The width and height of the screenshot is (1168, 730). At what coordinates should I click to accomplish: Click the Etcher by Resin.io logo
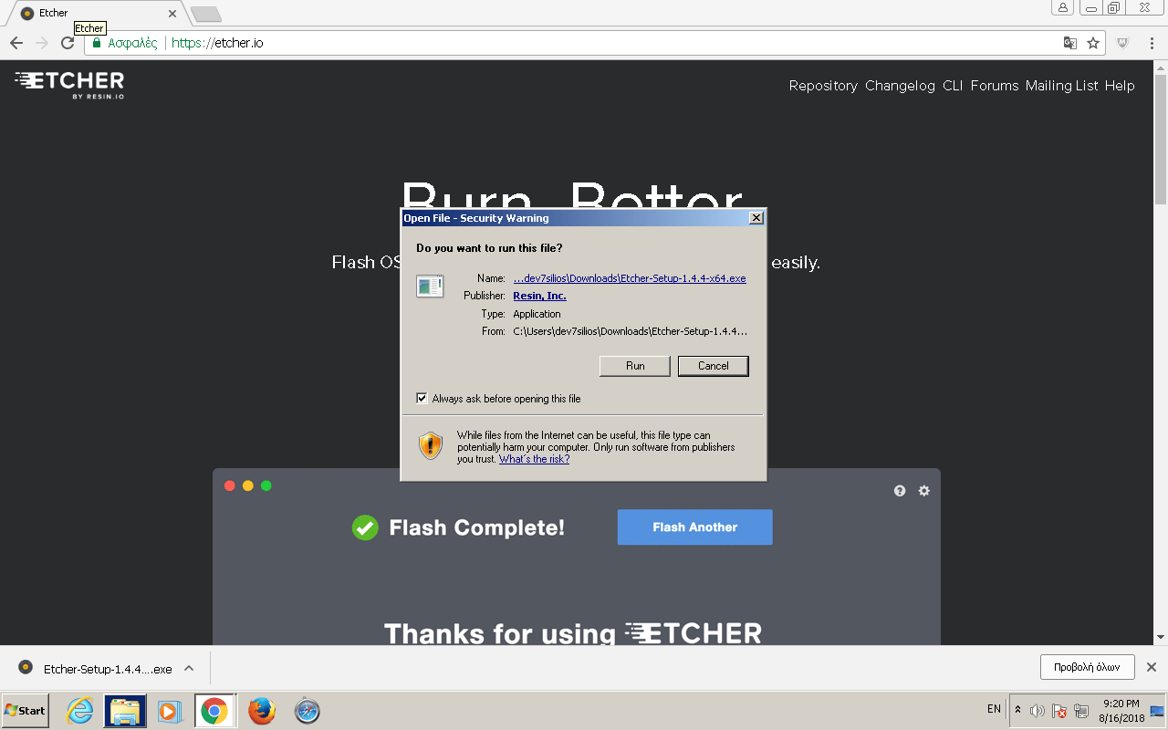tap(69, 84)
